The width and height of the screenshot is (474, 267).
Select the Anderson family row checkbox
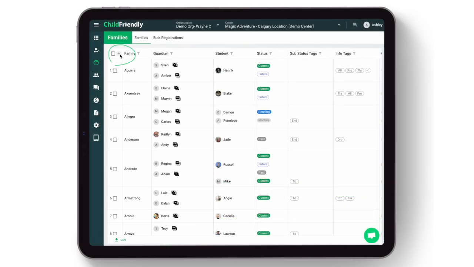pos(115,140)
